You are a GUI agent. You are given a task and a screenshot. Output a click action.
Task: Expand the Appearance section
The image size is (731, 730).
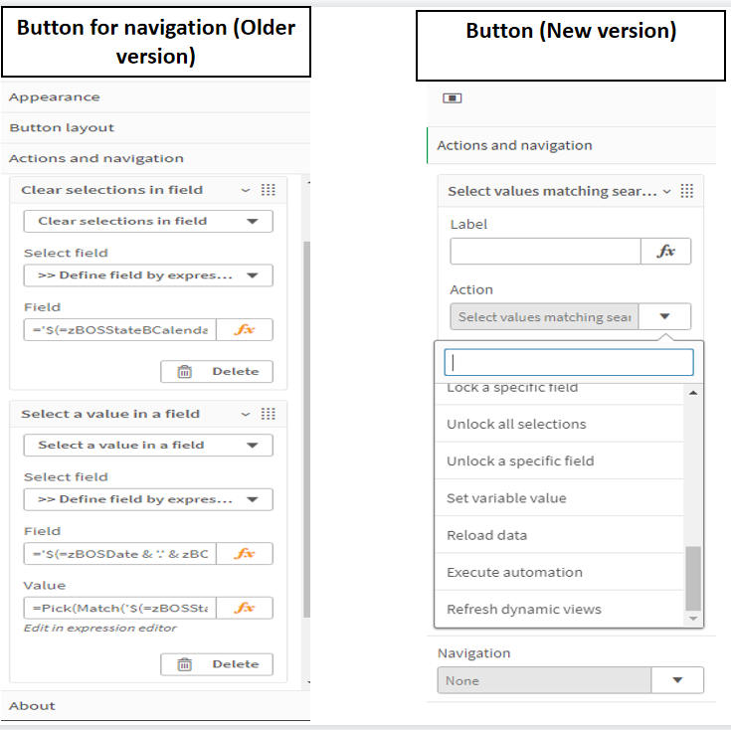click(55, 96)
